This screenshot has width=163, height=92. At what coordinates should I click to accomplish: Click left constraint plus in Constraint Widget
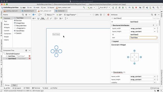[x=128, y=57]
